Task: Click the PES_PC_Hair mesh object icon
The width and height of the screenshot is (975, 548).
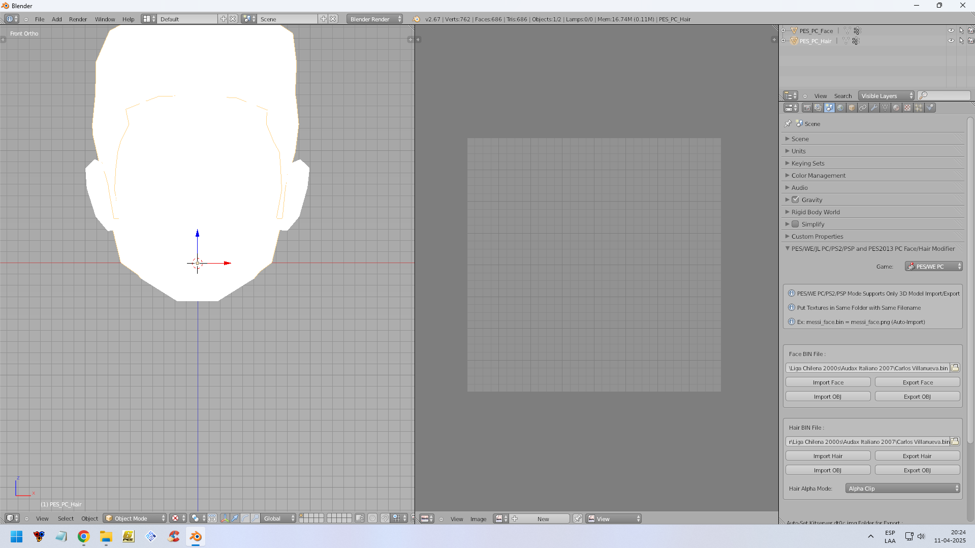Action: (794, 41)
